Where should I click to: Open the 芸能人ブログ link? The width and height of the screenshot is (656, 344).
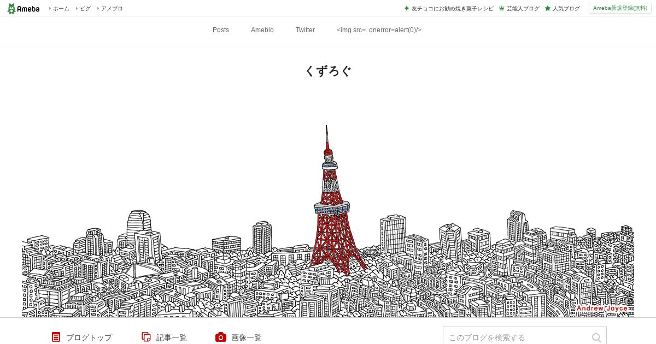pos(523,9)
